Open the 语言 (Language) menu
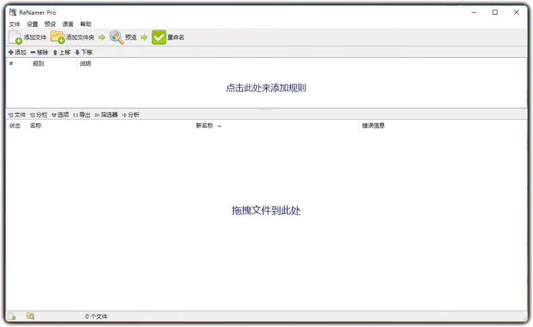 [68, 24]
